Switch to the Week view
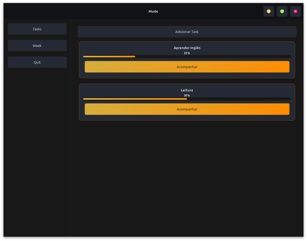This screenshot has width=307, height=241. (37, 46)
